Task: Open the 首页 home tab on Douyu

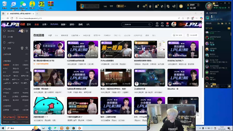Action: click(x=29, y=24)
